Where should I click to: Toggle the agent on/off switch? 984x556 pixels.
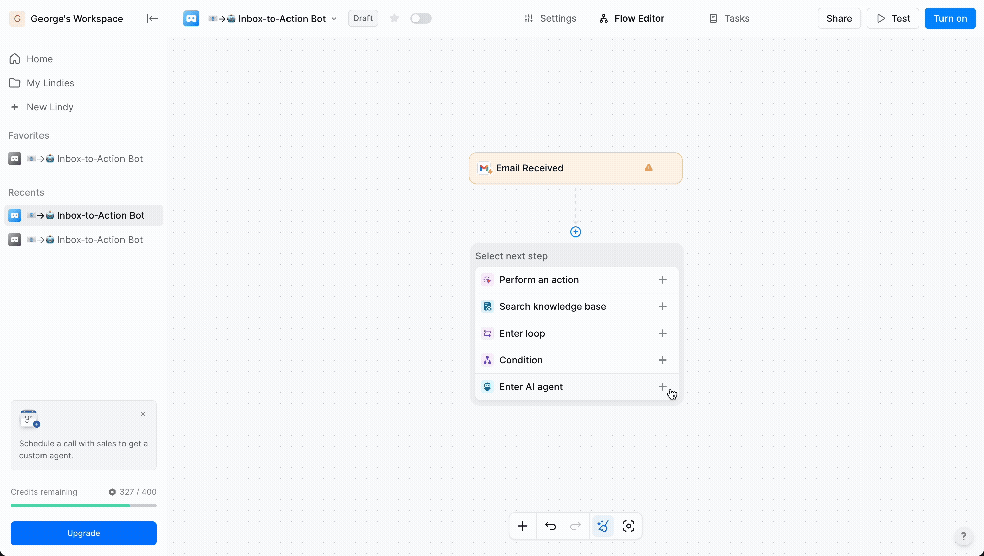[x=421, y=18]
